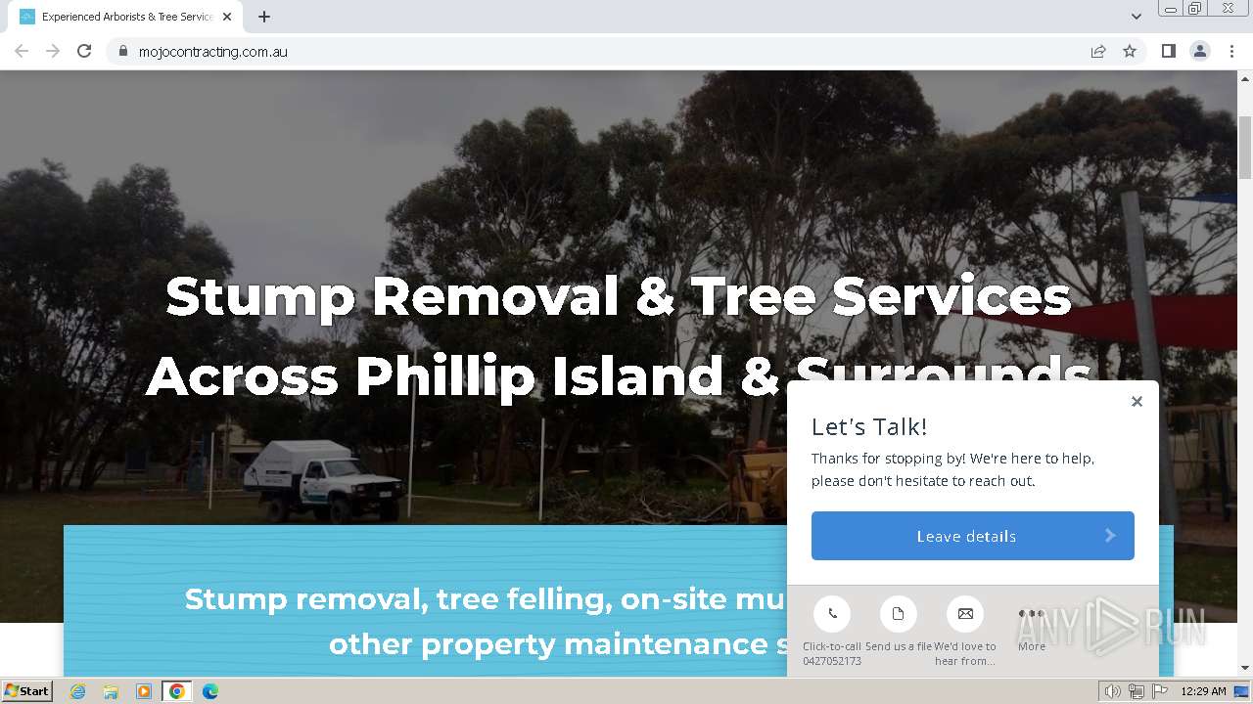This screenshot has width=1253, height=704.
Task: Click the envelope email icon
Action: (x=965, y=614)
